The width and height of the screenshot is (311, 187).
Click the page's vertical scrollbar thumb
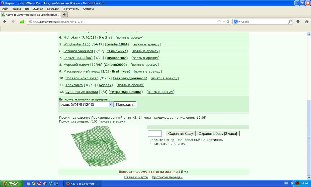[x=309, y=137]
